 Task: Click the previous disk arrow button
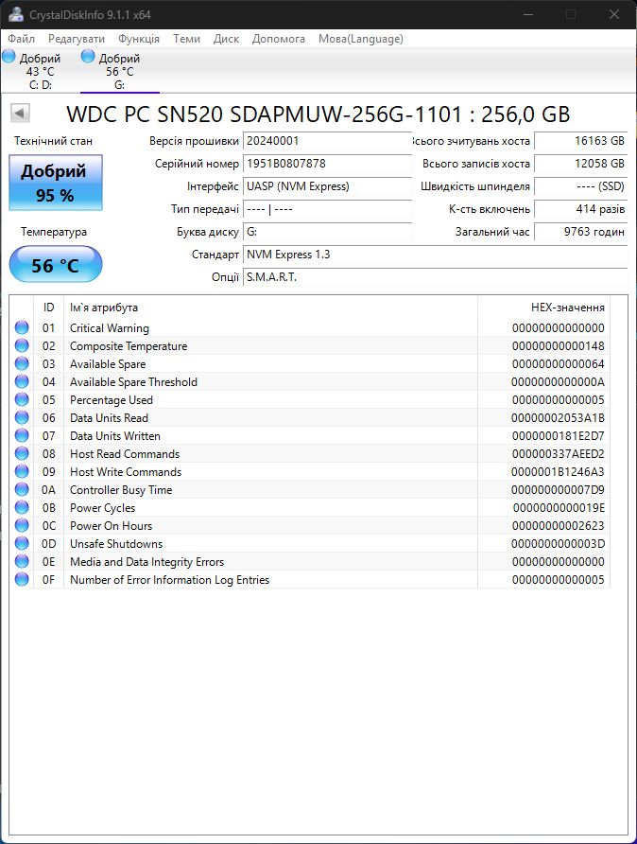pyautogui.click(x=20, y=113)
